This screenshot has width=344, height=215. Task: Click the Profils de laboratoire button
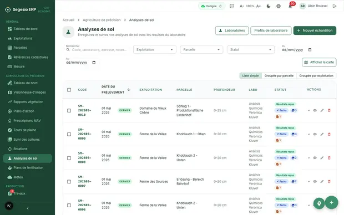pyautogui.click(x=271, y=30)
